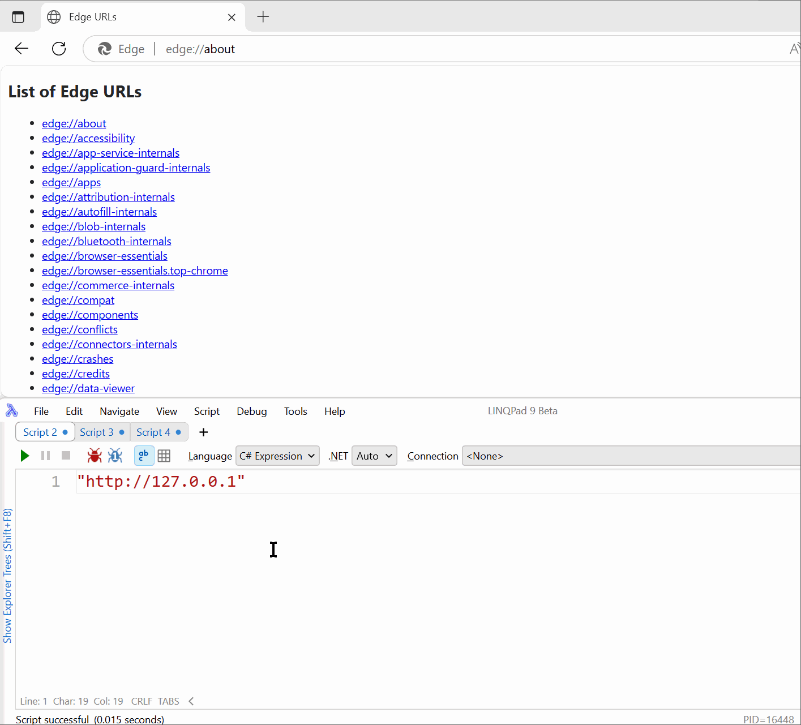This screenshot has height=725, width=801.
Task: Click the Edge logo in address bar
Action: click(105, 49)
